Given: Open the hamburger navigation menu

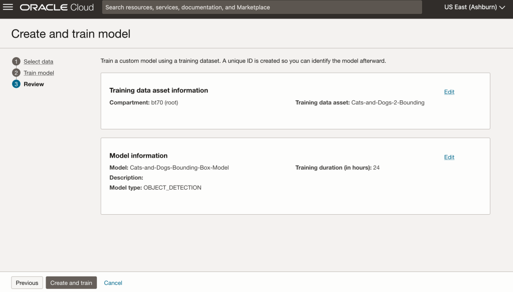Looking at the screenshot, I should (x=8, y=8).
